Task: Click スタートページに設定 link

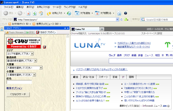Action: click(152, 34)
